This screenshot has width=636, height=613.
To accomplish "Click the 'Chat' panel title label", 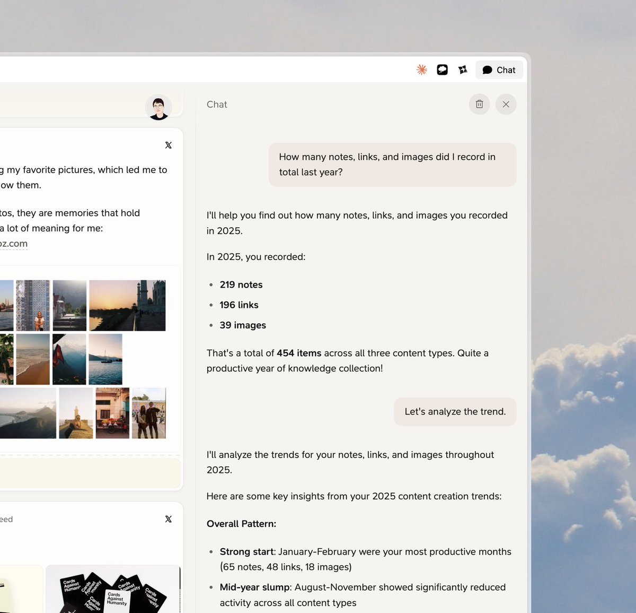I will (x=217, y=105).
